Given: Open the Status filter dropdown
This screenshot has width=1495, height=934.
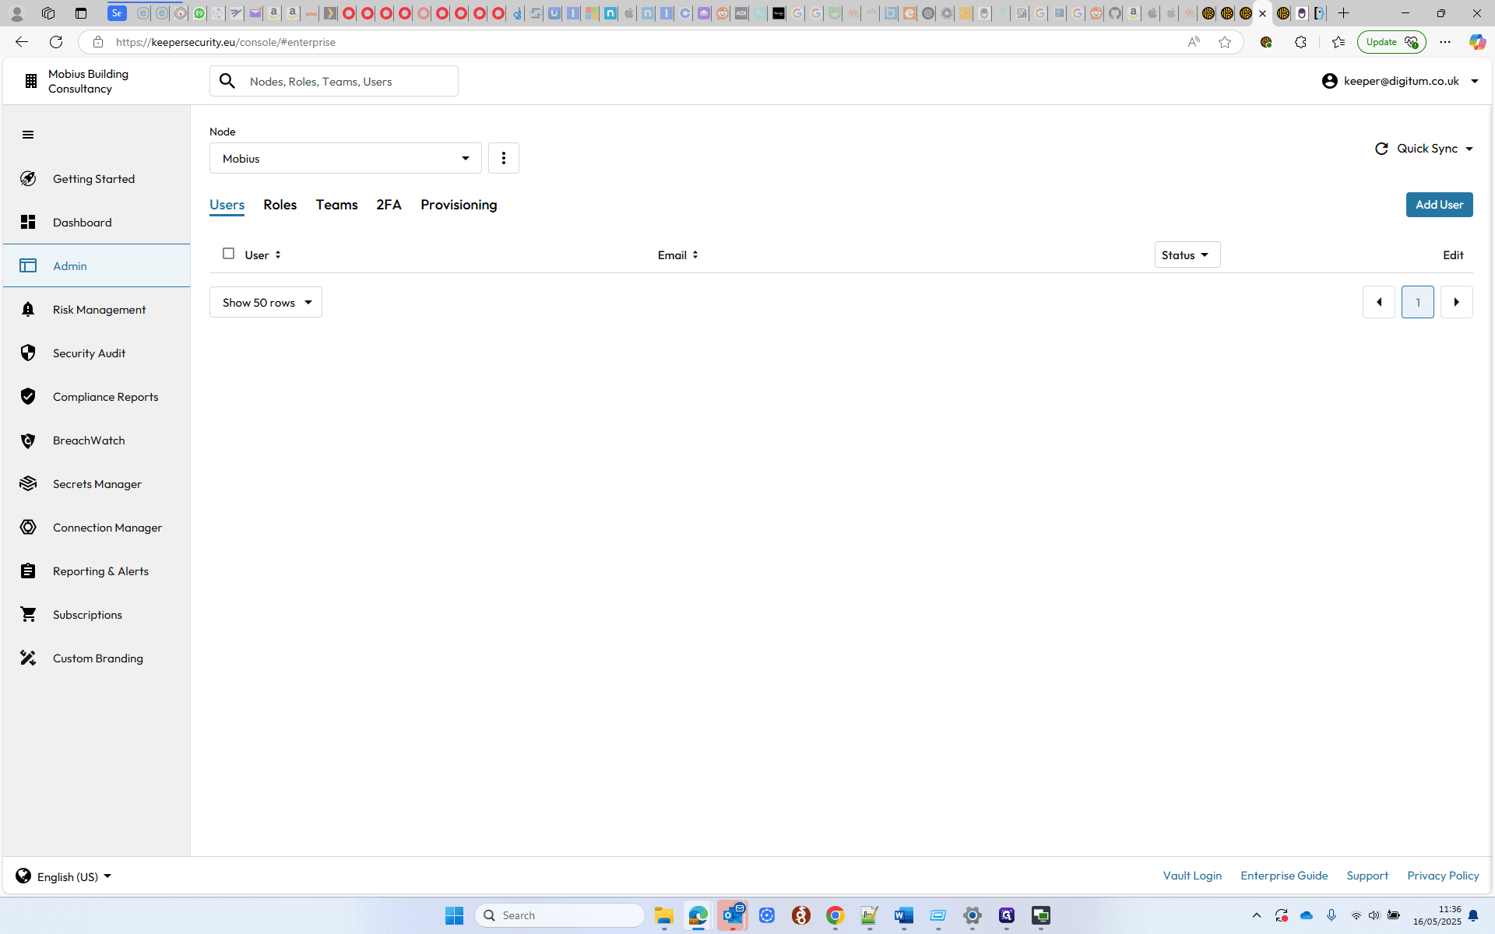Looking at the screenshot, I should tap(1187, 255).
